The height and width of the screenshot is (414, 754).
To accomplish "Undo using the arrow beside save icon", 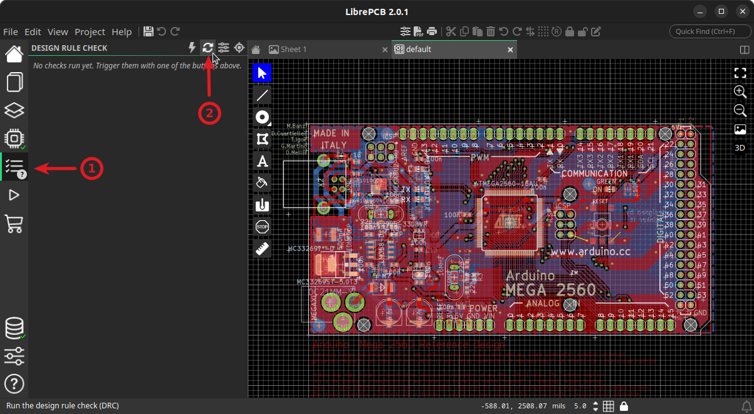I will 162,31.
